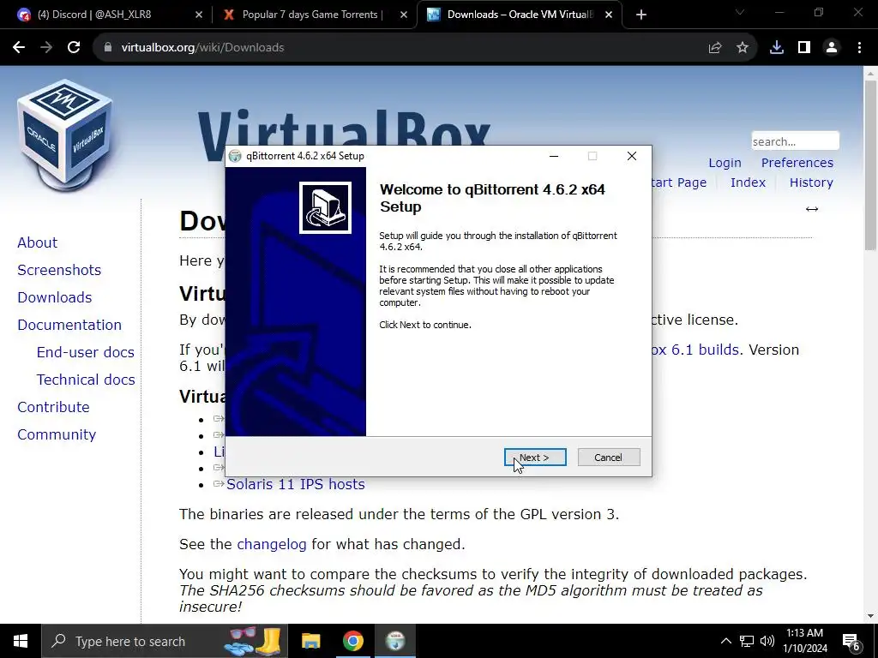
Task: Reload the VirtualBox downloads page
Action: [74, 48]
